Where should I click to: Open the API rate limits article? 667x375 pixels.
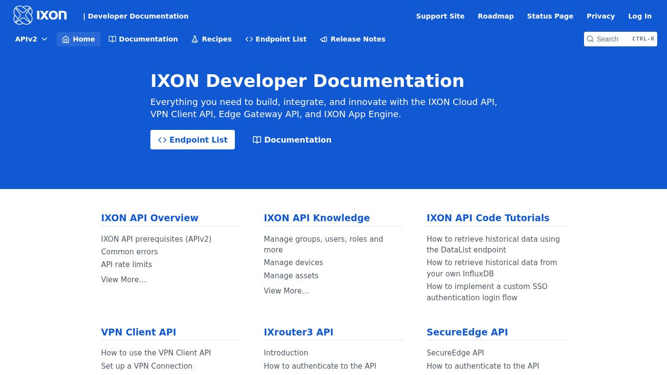tap(126, 265)
